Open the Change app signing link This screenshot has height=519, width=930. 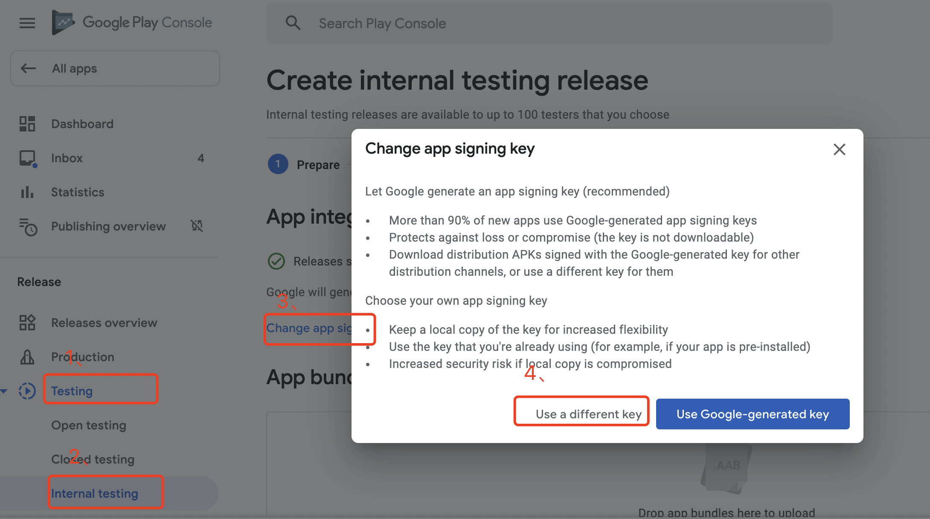309,328
